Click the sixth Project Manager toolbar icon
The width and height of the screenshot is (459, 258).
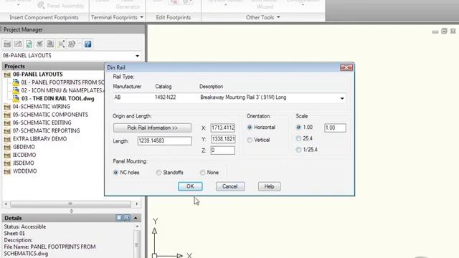(61, 44)
